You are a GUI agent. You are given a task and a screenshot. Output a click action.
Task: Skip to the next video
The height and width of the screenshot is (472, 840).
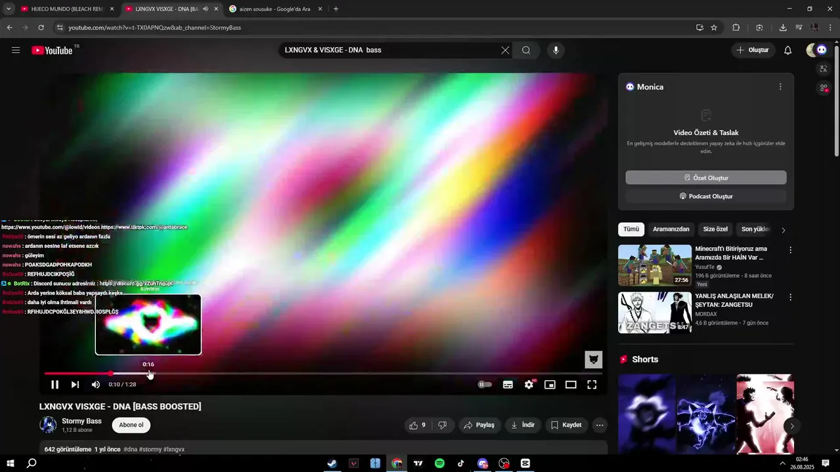point(75,385)
